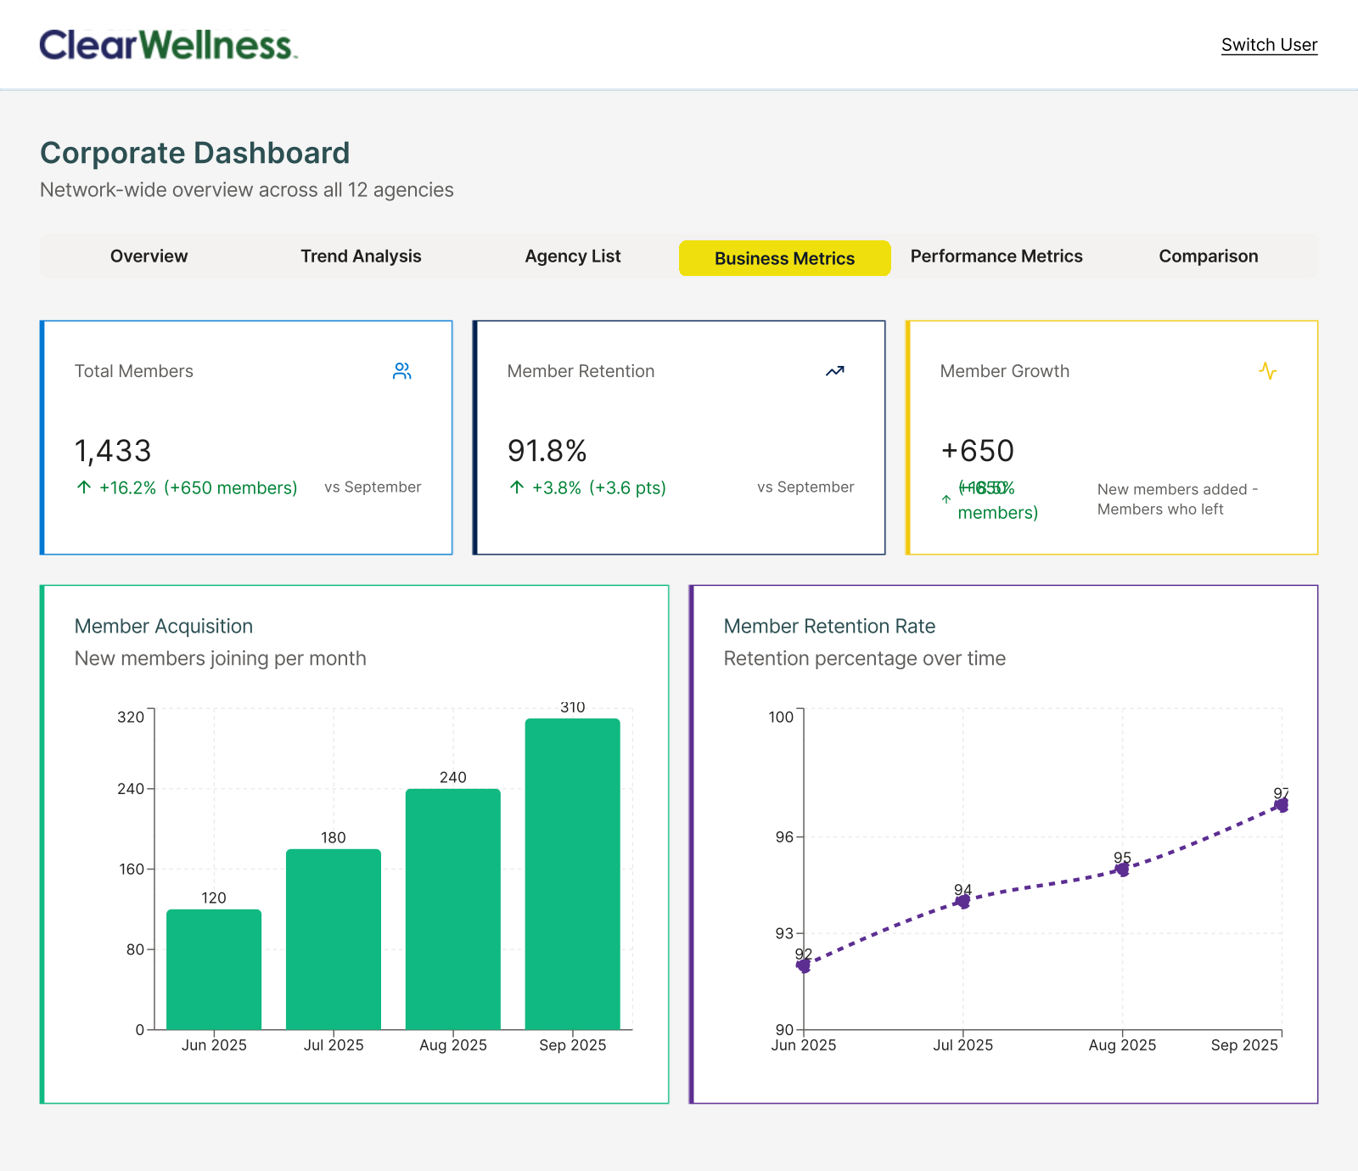Click the Total Members card label
The image size is (1358, 1171).
point(134,371)
